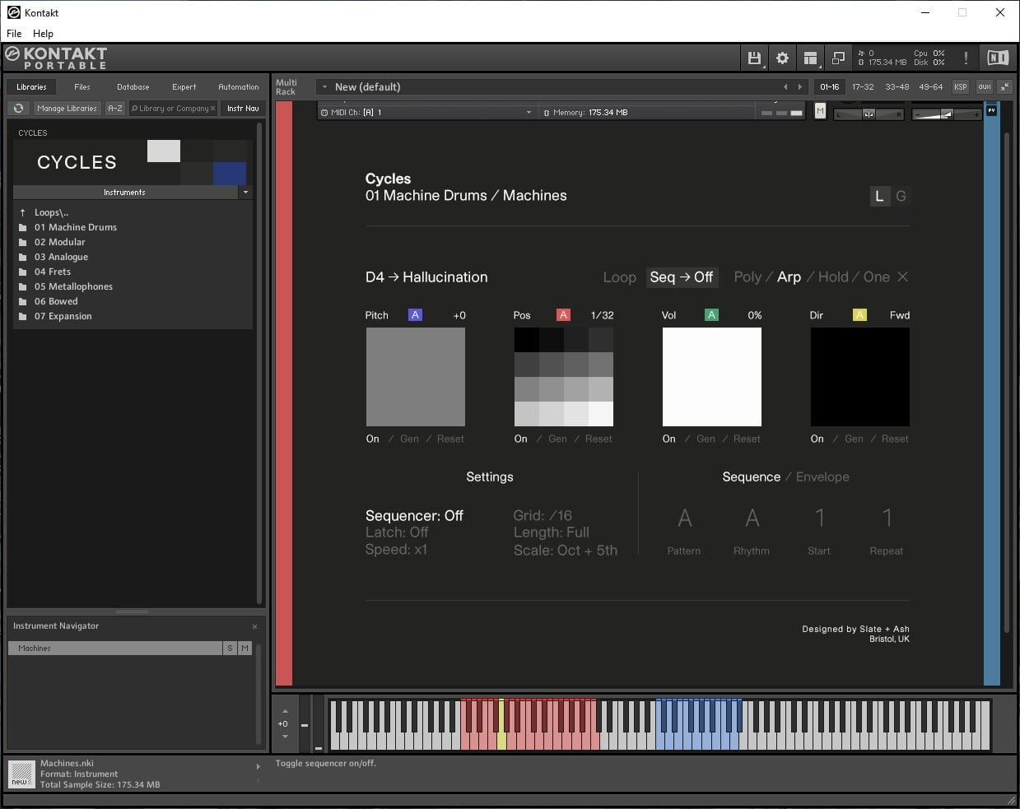The height and width of the screenshot is (809, 1020).
Task: Switch to the Files tab
Action: click(82, 86)
